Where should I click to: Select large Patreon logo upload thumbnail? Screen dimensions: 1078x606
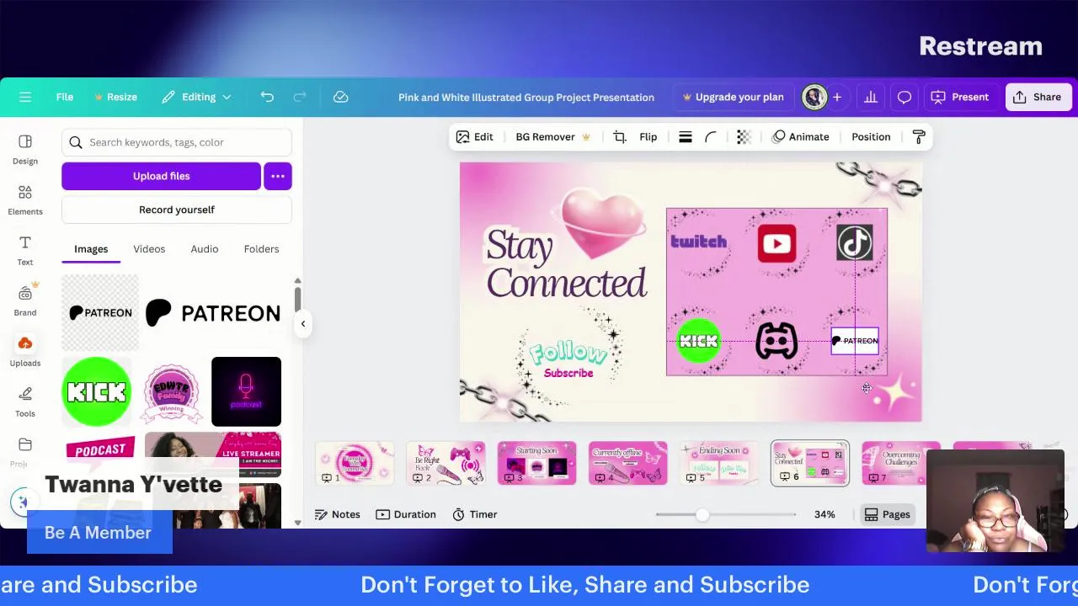click(x=213, y=313)
